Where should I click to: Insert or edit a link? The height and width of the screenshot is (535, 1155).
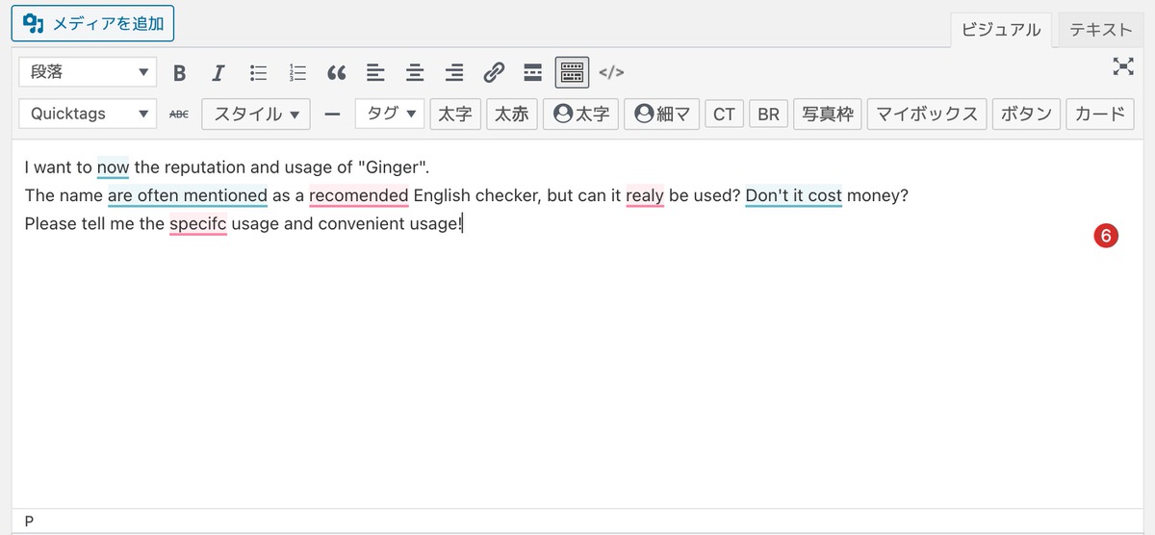click(494, 72)
